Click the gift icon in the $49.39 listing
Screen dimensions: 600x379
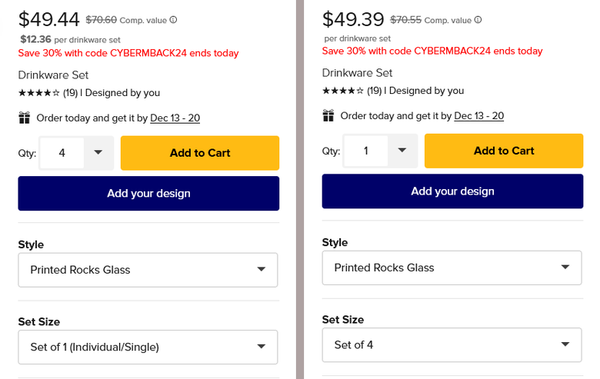[x=328, y=115]
